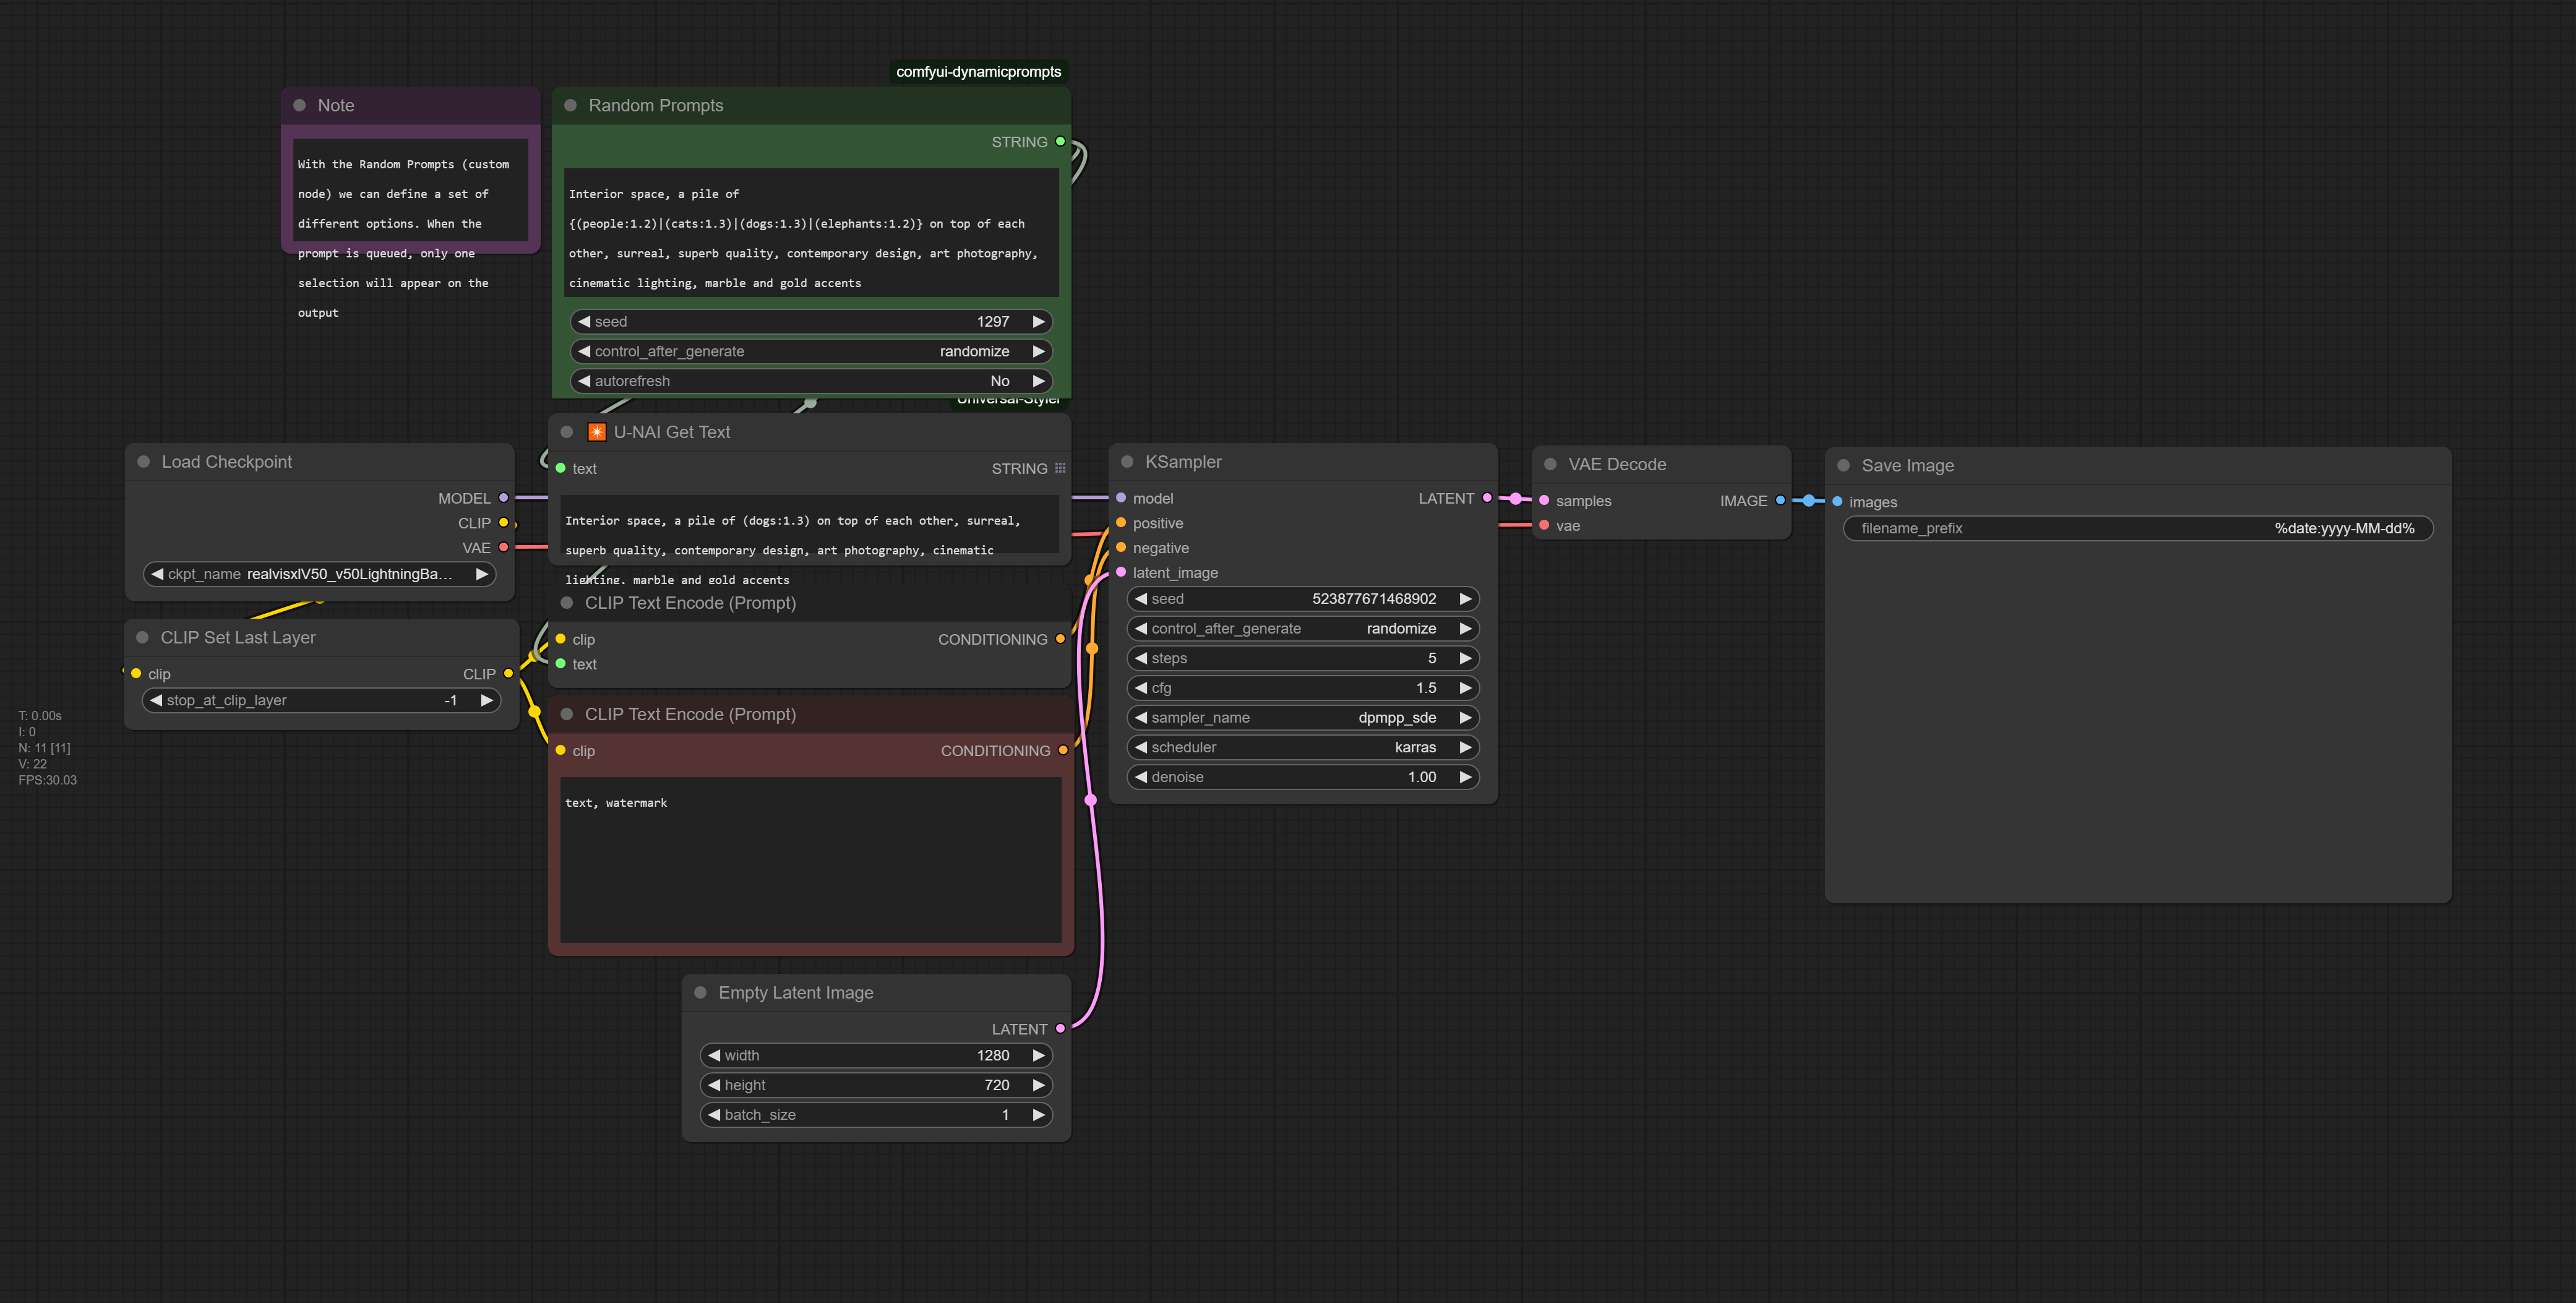Click the Note node title bar
2576x1303 pixels.
click(x=420, y=106)
